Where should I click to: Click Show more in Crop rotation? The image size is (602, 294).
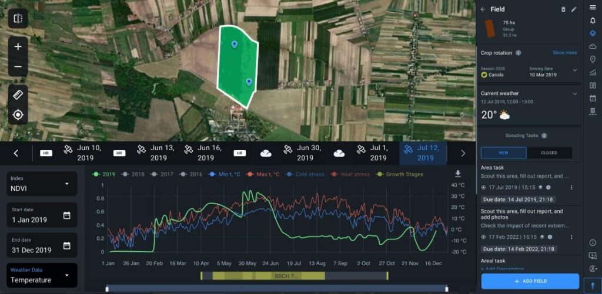pos(564,53)
